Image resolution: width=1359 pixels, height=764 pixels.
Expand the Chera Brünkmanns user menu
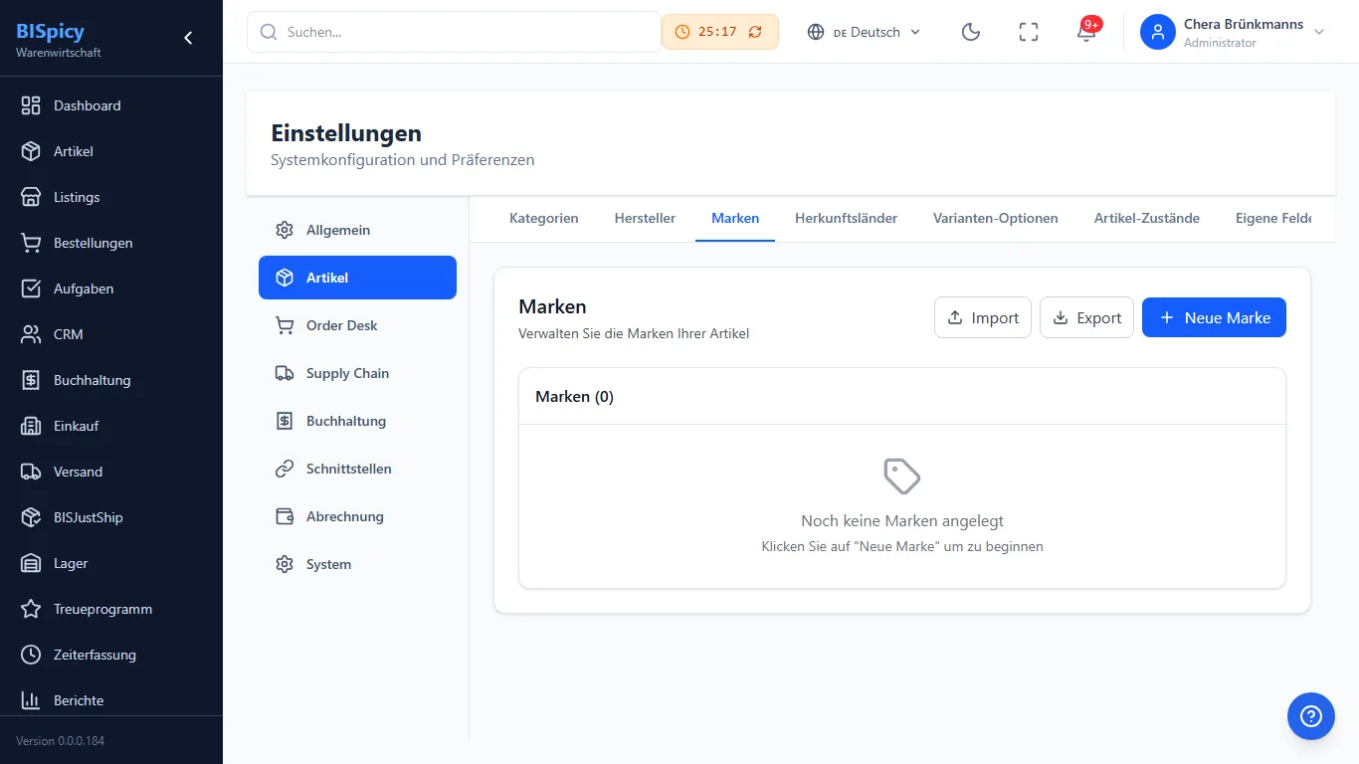coord(1234,32)
